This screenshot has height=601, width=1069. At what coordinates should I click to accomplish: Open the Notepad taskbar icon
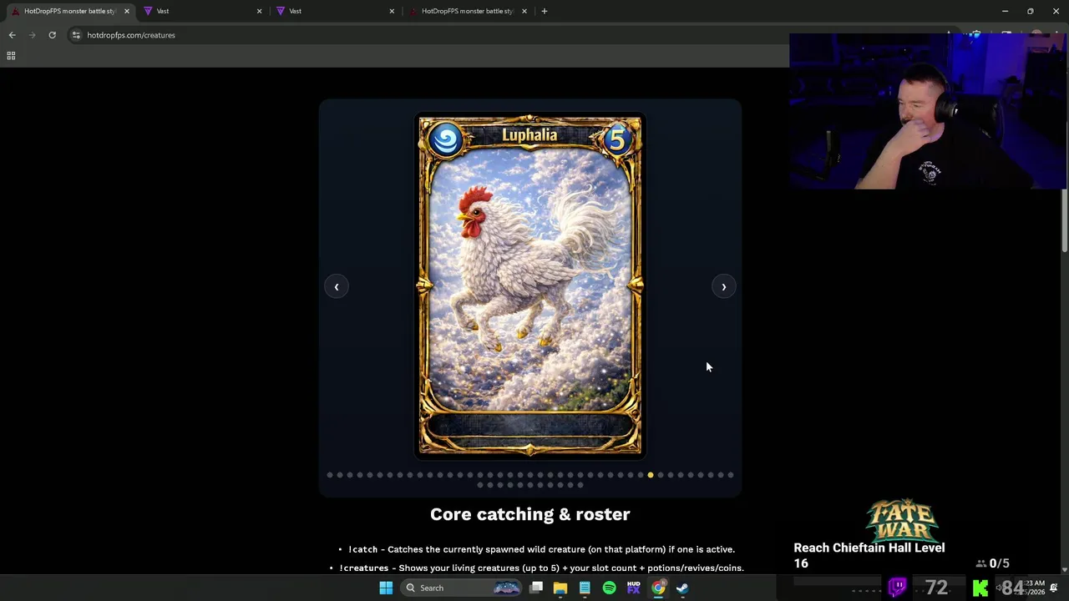585,588
